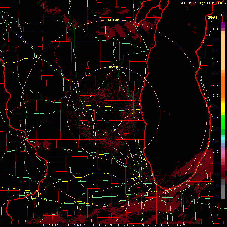This screenshot has height=227, width=227.
Task: Pick the yellow band in the color bar
Action: coord(223,108)
